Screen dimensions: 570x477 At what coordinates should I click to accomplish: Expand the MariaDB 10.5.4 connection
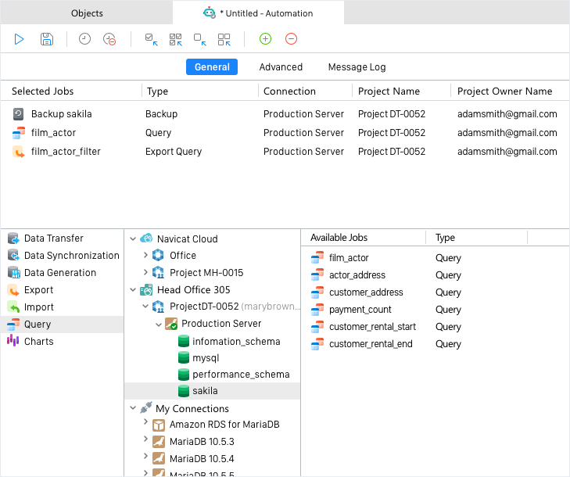click(x=145, y=456)
